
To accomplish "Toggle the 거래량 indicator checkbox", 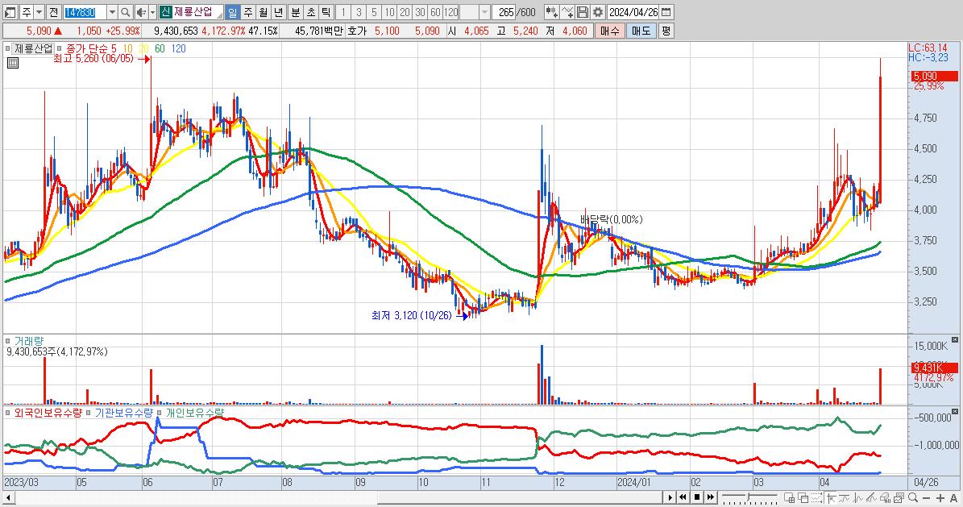I will (x=7, y=341).
